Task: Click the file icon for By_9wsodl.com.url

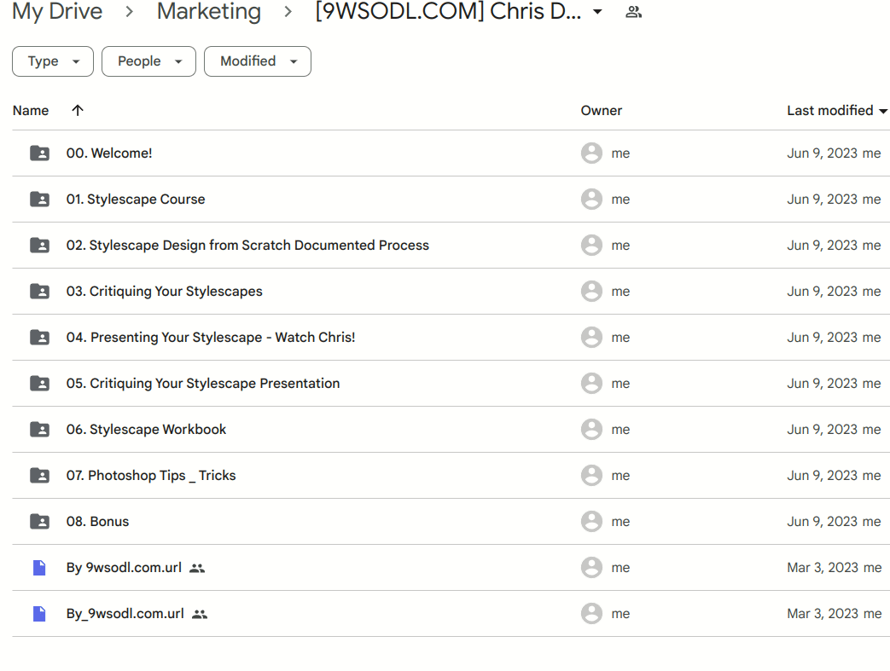Action: (x=39, y=614)
